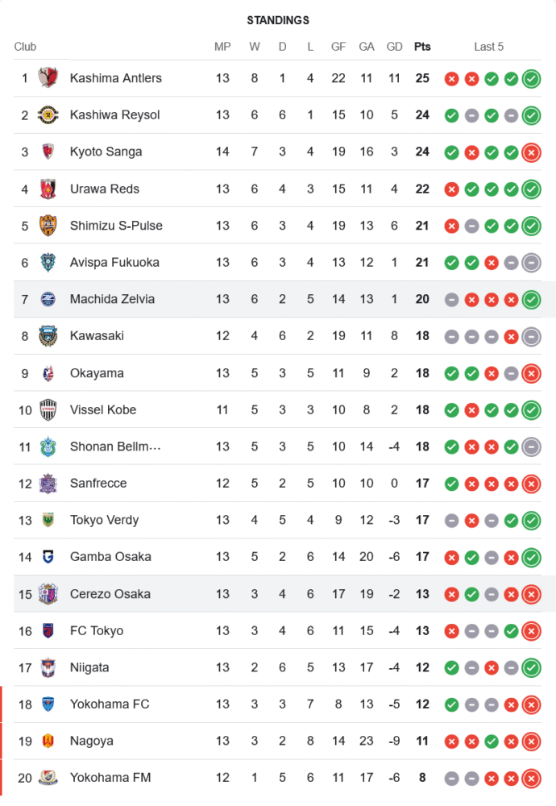The height and width of the screenshot is (806, 556).
Task: Click Kashima Antlers' latest match win icon
Action: coord(531,79)
